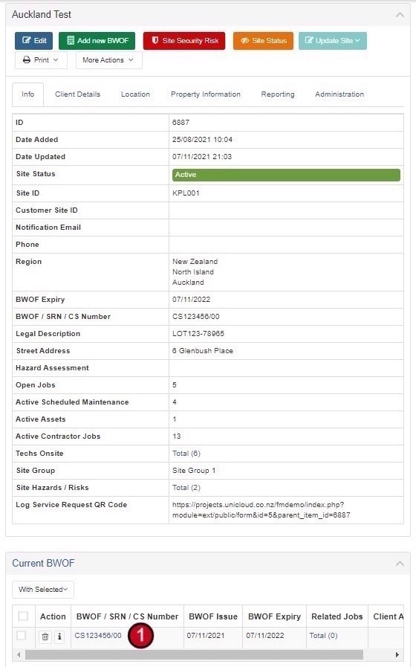Screen dimensions: 416x667
Task: Open the info icon for CS123456/00 row
Action: (x=59, y=637)
